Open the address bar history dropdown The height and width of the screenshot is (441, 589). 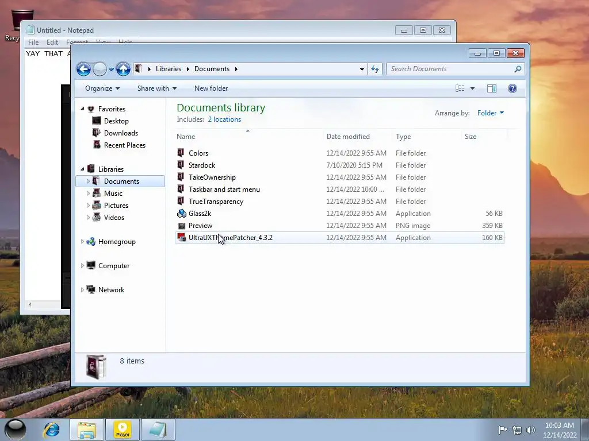tap(362, 69)
